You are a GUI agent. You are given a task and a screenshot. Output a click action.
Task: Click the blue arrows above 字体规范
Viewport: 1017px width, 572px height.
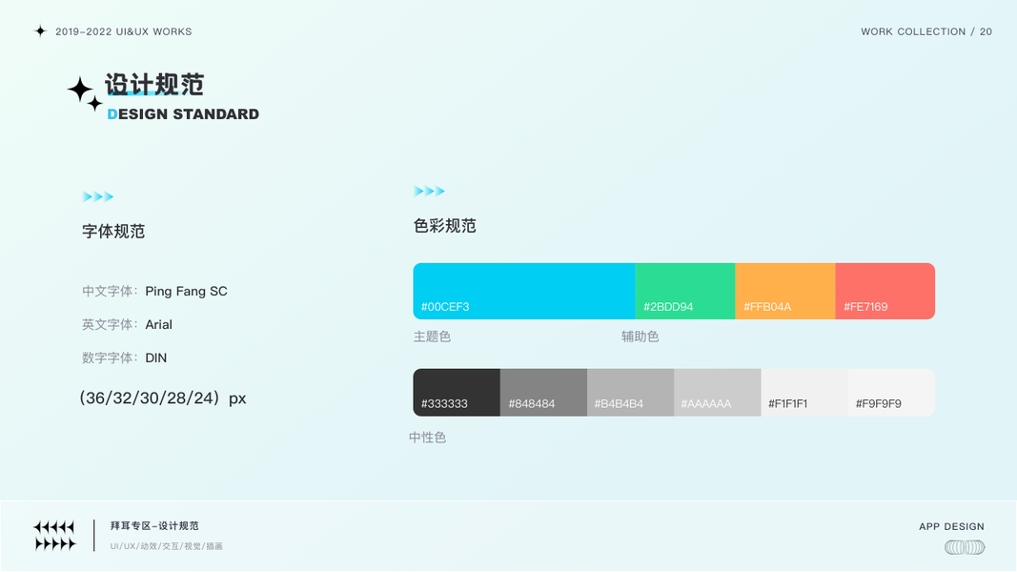98,196
